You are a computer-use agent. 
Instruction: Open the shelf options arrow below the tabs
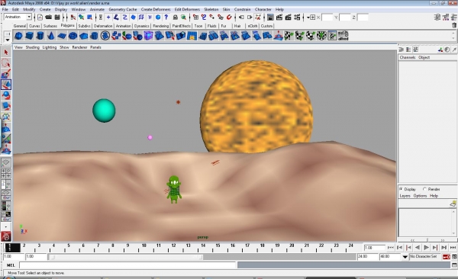(x=8, y=40)
